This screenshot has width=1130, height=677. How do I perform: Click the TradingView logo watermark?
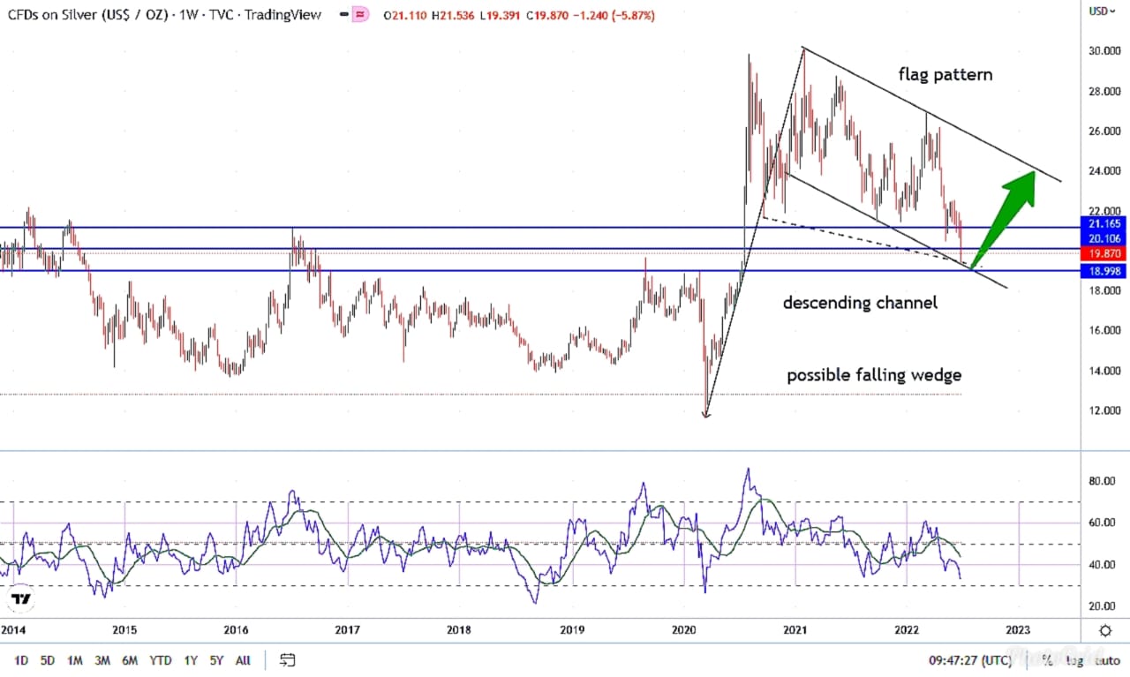pyautogui.click(x=21, y=599)
